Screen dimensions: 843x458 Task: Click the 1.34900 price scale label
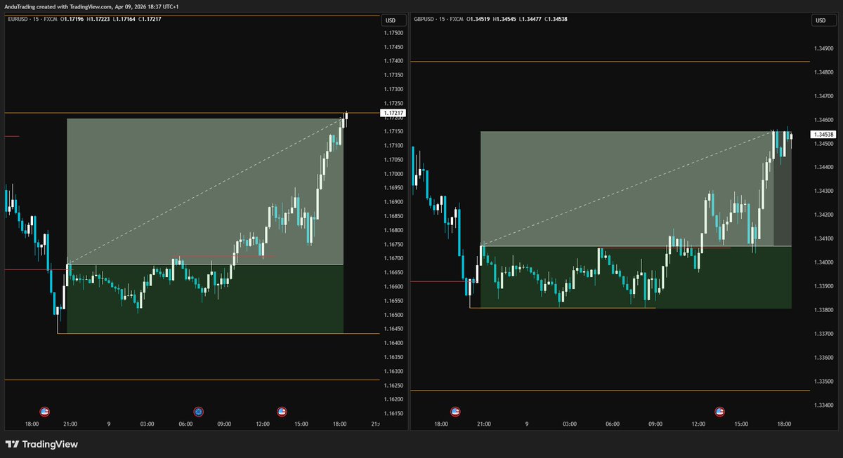point(823,49)
